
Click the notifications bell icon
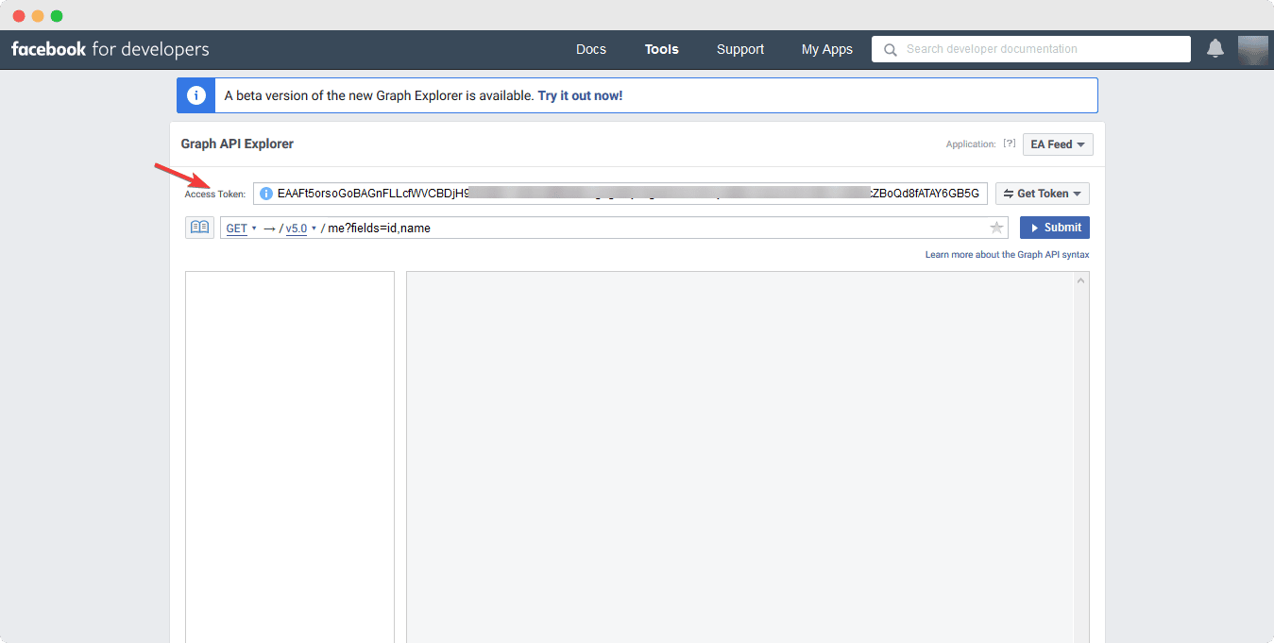coord(1215,49)
